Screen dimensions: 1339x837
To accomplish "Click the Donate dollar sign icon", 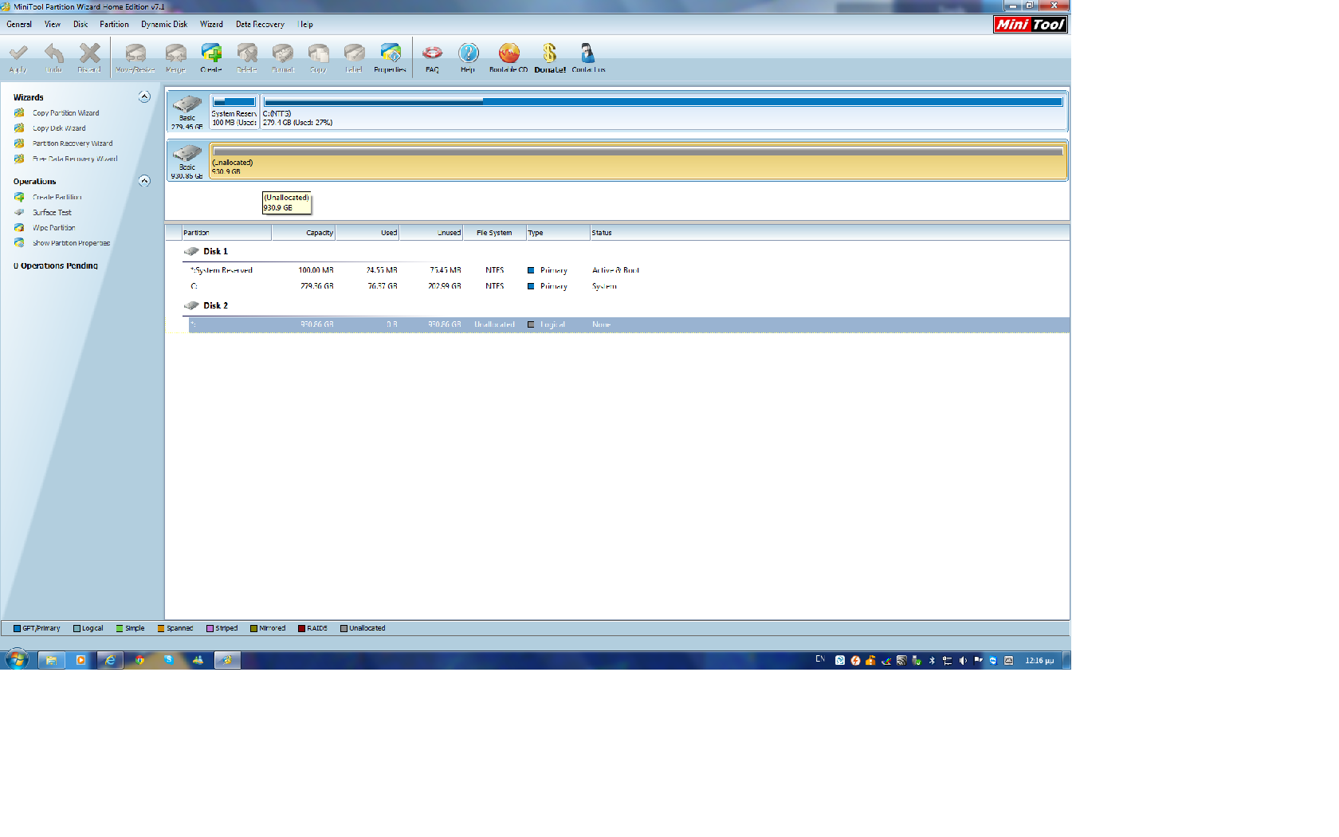I will [x=550, y=57].
